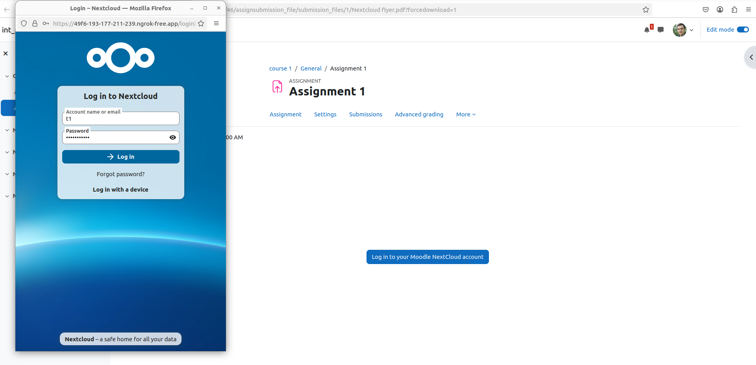Open the General breadcrumb link
Screen dimensions: 756x365
click(x=311, y=68)
